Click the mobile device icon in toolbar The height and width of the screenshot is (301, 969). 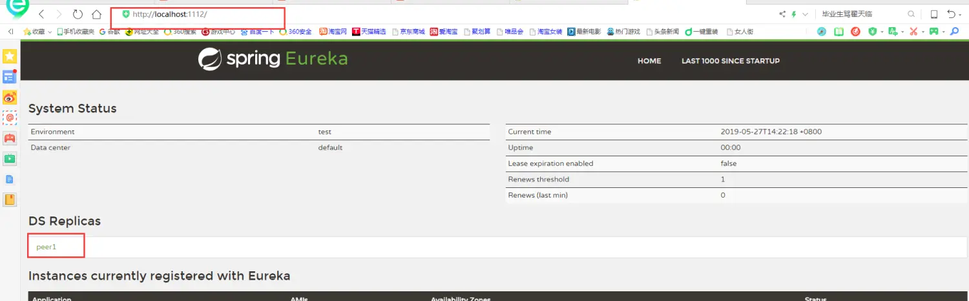coord(933,14)
